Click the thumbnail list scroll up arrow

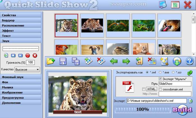coord(194,13)
